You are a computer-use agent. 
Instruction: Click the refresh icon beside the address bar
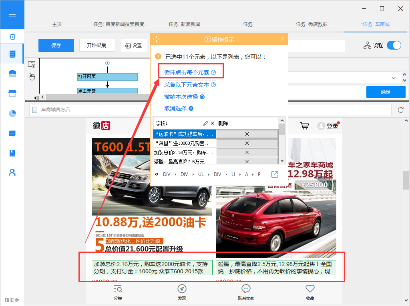(x=400, y=110)
